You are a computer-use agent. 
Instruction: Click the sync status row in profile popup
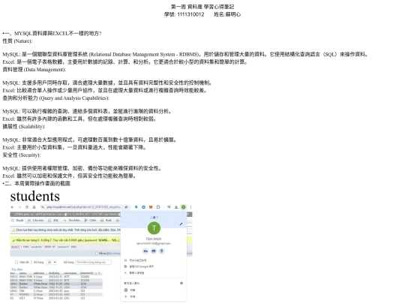[x=154, y=260]
